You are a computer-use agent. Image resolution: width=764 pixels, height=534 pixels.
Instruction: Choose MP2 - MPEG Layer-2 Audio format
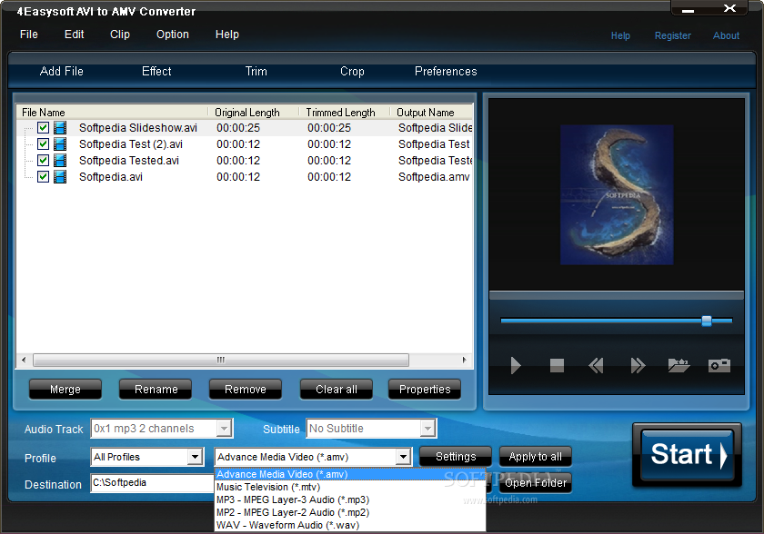350,512
